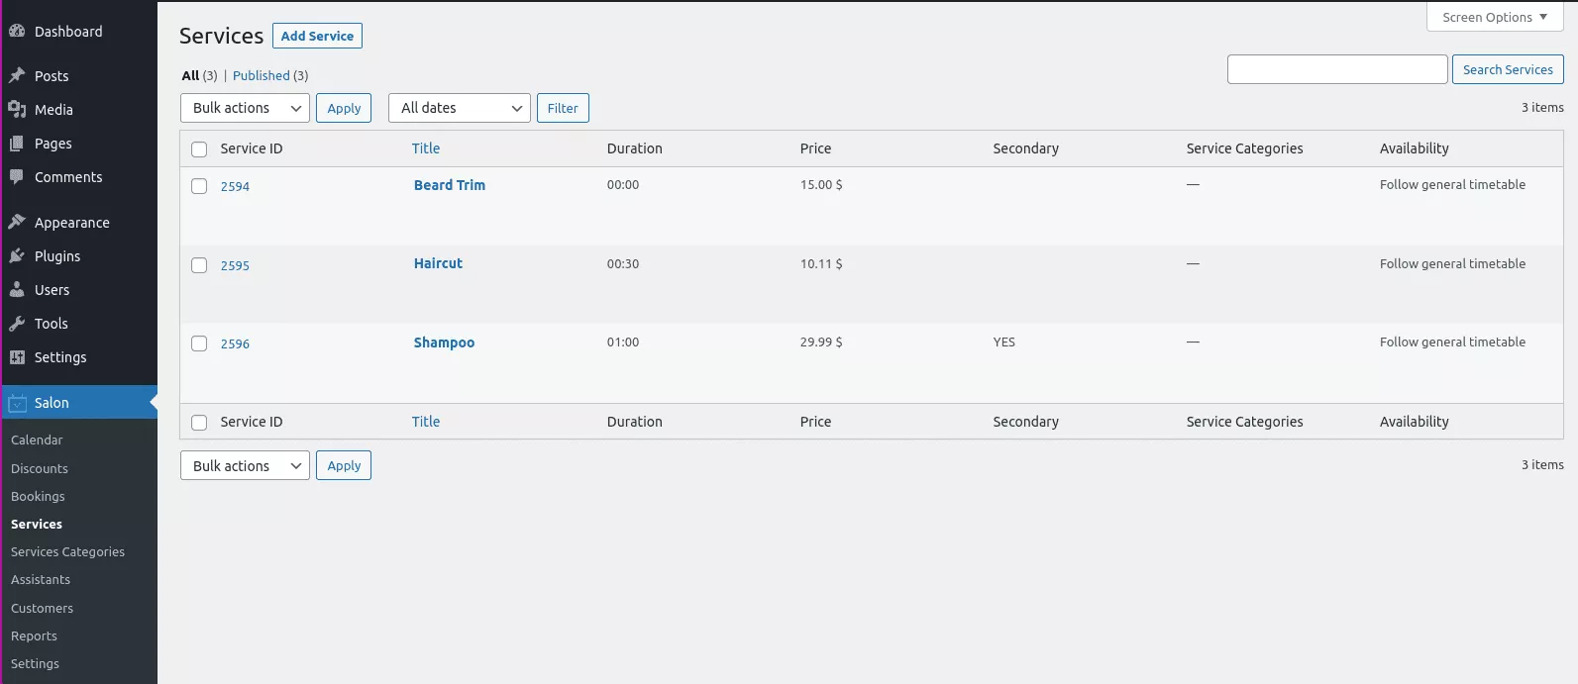1578x684 pixels.
Task: Show All services filter link
Action: pyautogui.click(x=190, y=75)
